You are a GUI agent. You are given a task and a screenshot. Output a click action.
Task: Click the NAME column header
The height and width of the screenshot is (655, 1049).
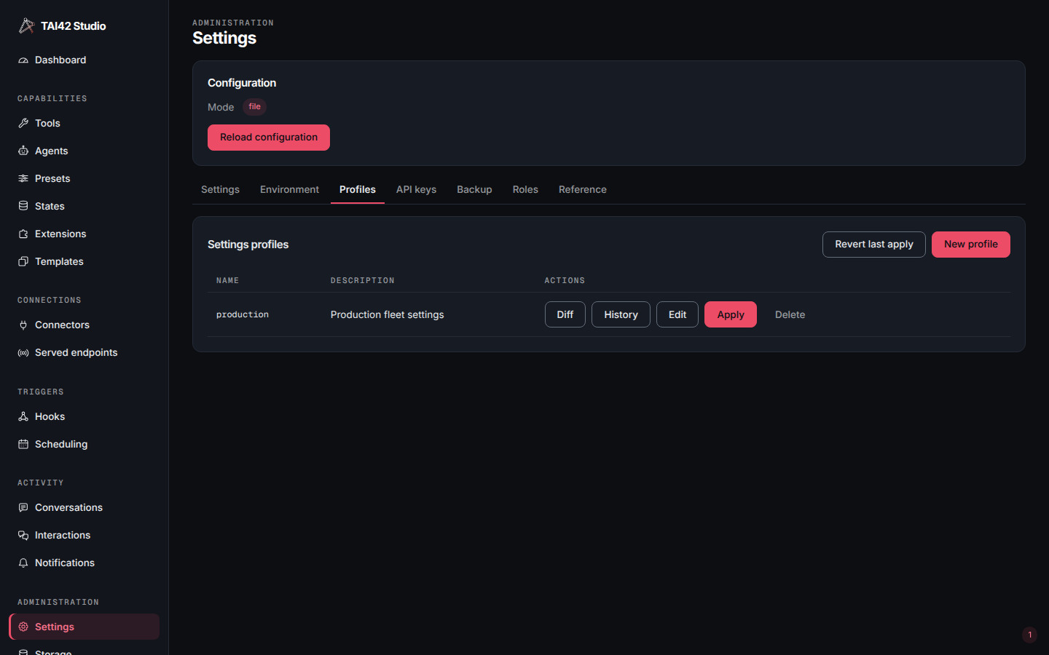coord(227,280)
